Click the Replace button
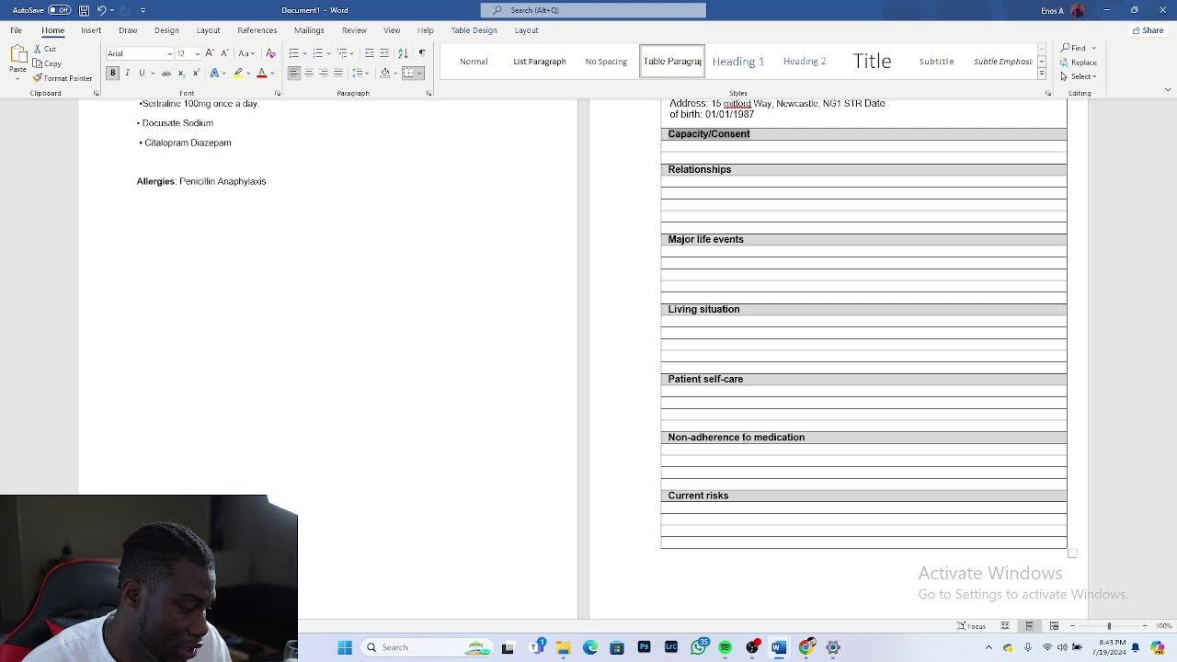This screenshot has height=662, width=1177. [1079, 63]
